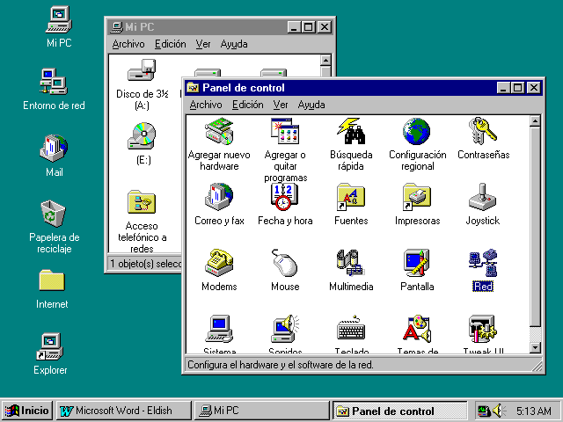This screenshot has height=422, width=563.
Task: Select the Mail desktop icon
Action: pos(54,149)
